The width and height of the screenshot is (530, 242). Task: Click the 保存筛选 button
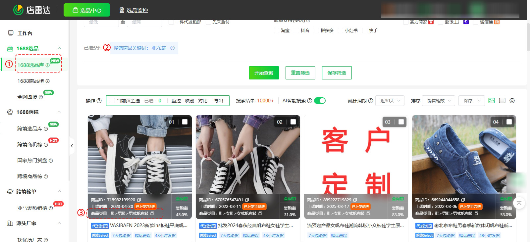pos(337,73)
